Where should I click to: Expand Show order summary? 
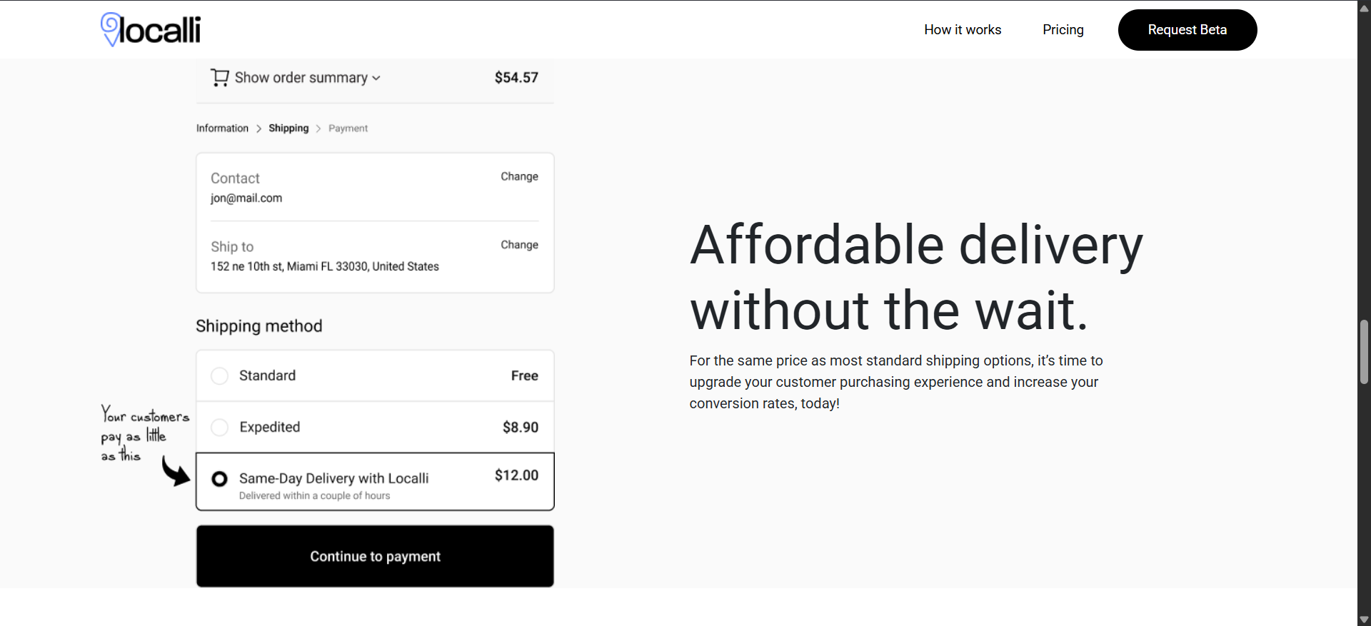tap(301, 77)
